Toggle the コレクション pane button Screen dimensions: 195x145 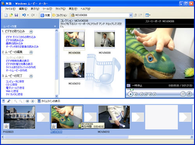tap(60, 15)
